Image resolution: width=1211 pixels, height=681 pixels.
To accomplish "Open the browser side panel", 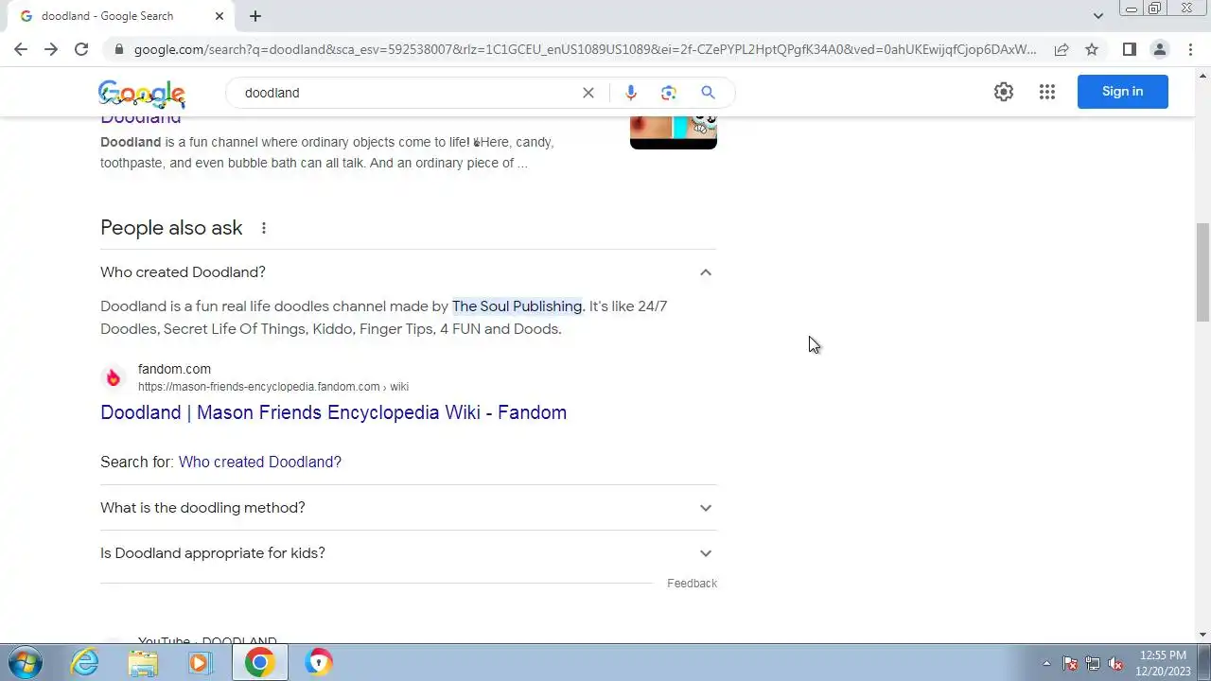I will click(x=1130, y=49).
